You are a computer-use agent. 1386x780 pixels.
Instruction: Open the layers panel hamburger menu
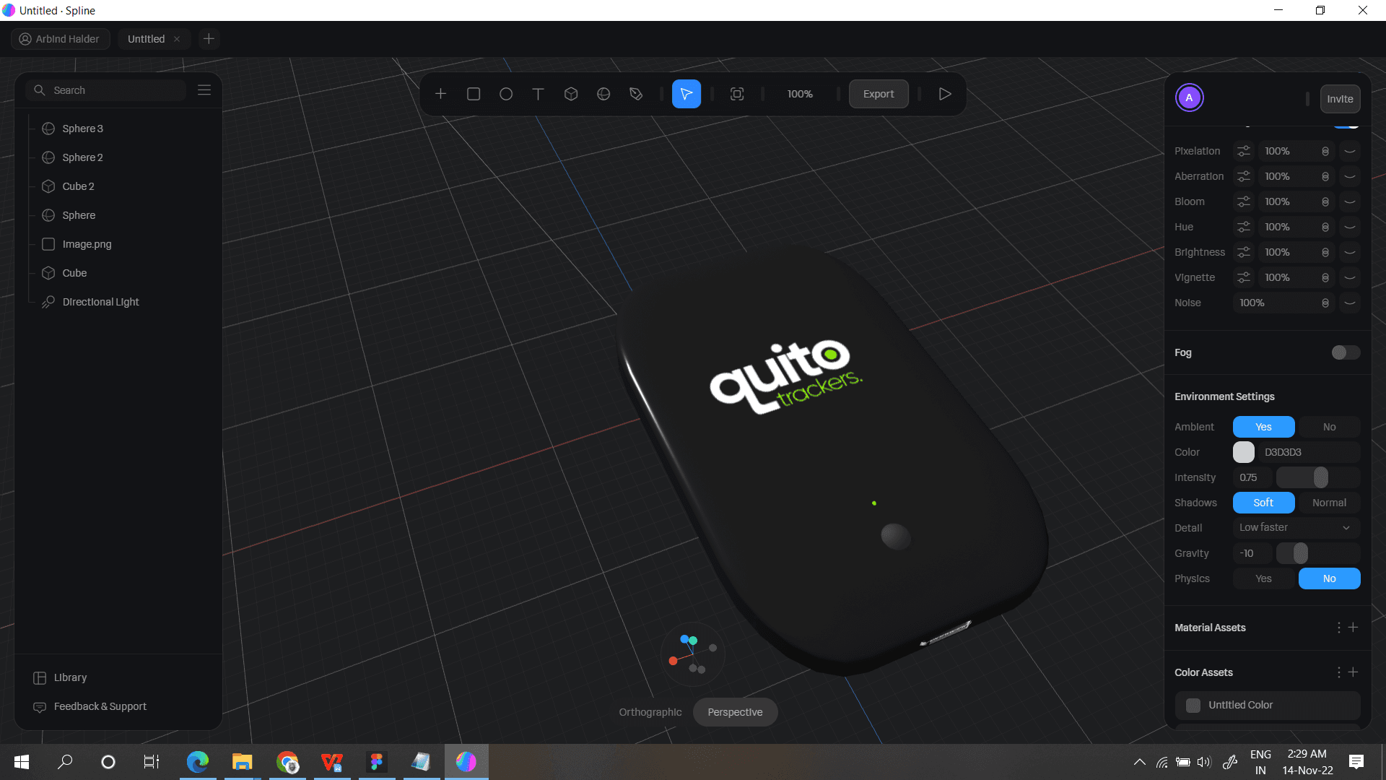(x=204, y=90)
